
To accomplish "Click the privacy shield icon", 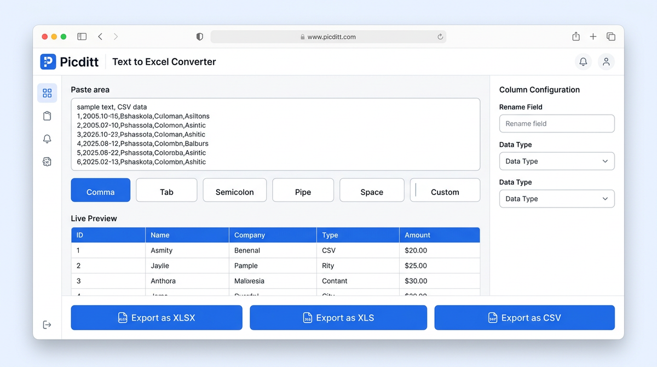I will [x=199, y=37].
